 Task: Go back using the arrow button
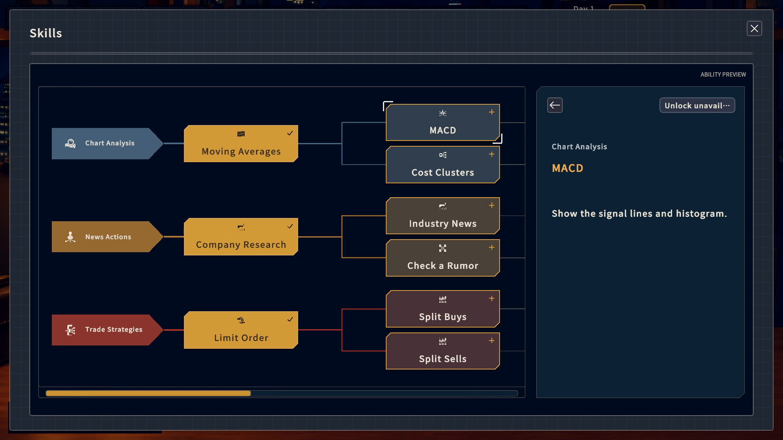coord(555,106)
